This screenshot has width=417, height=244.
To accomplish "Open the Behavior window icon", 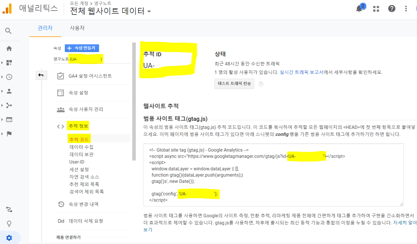I will click(9, 119).
